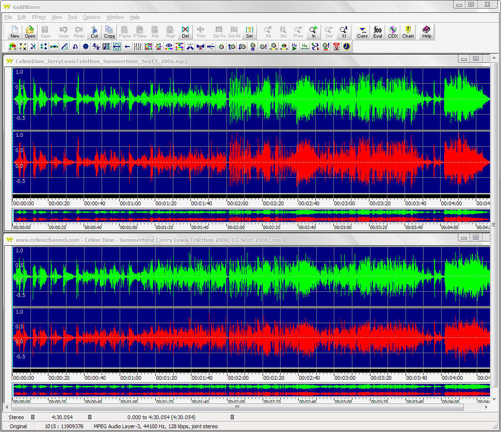Screen dimensions: 501x432
Task: Click the curved arrow invert effect icon
Action: 75,47
